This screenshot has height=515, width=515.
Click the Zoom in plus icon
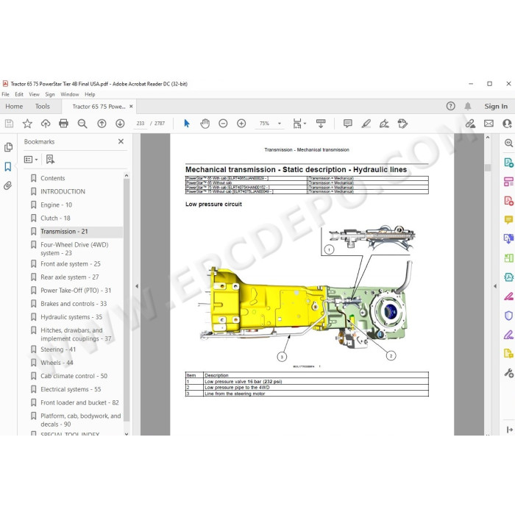[x=241, y=124]
